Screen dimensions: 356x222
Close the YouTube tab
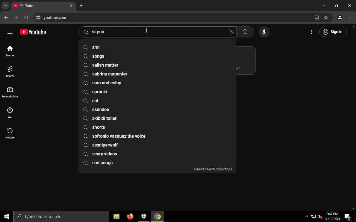click(x=71, y=6)
